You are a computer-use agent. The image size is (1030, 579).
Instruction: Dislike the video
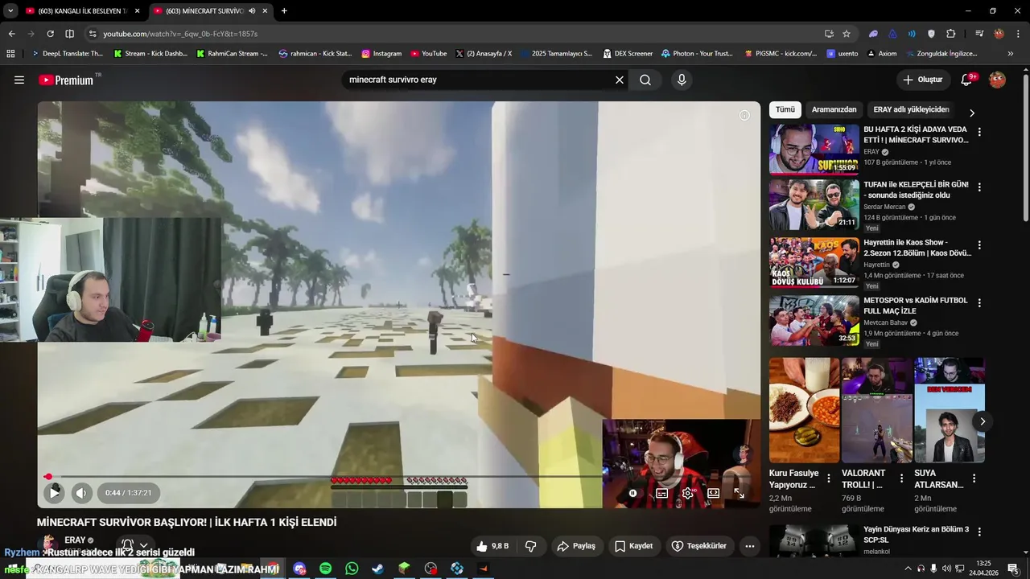click(x=531, y=546)
